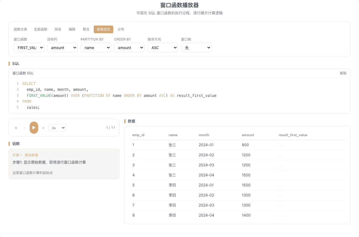
Task: Open the PARTITION BY name dropdown
Action: 96,48
